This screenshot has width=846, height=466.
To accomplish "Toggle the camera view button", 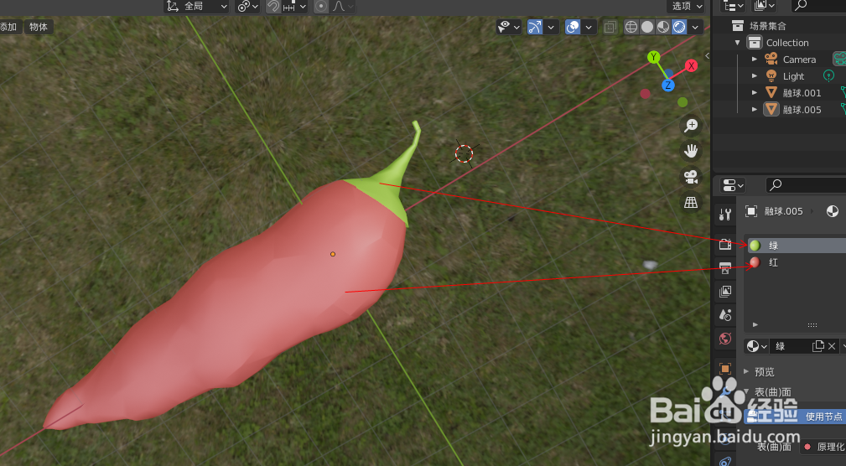I will coord(691,177).
